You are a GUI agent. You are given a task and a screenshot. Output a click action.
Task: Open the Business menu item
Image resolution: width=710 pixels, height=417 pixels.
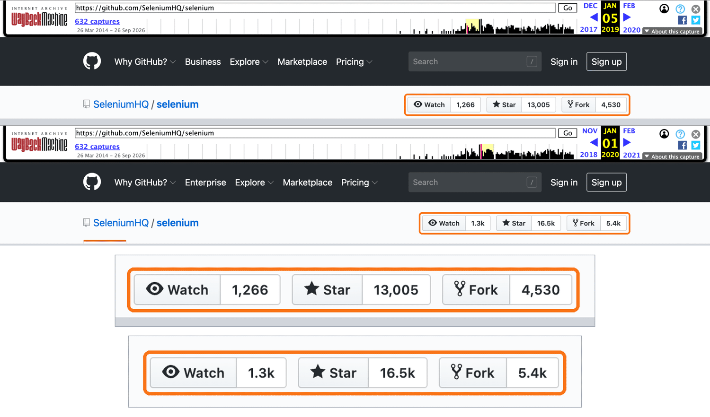(203, 61)
